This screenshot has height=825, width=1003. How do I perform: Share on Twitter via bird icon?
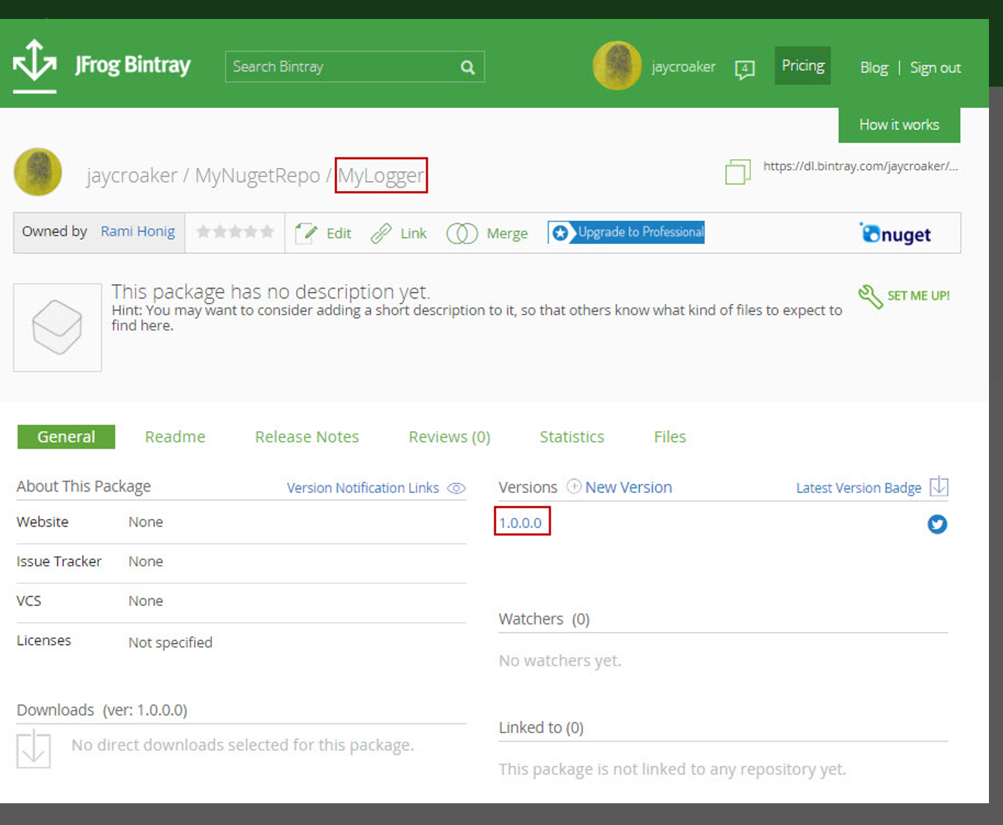pyautogui.click(x=937, y=524)
